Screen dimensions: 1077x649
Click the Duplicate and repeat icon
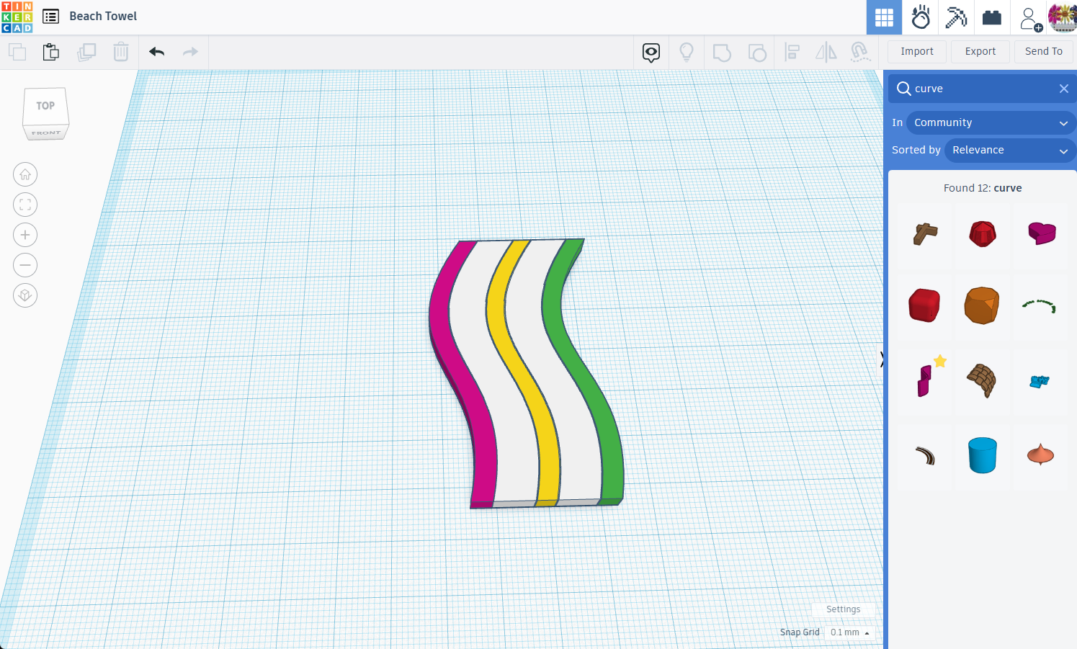coord(86,52)
